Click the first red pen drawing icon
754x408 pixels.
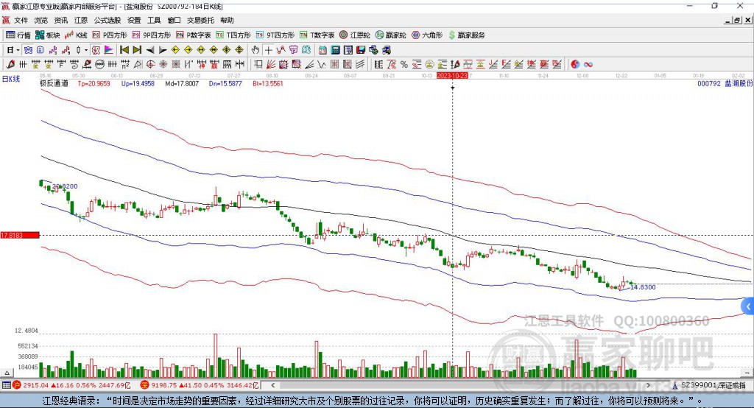click(x=10, y=65)
